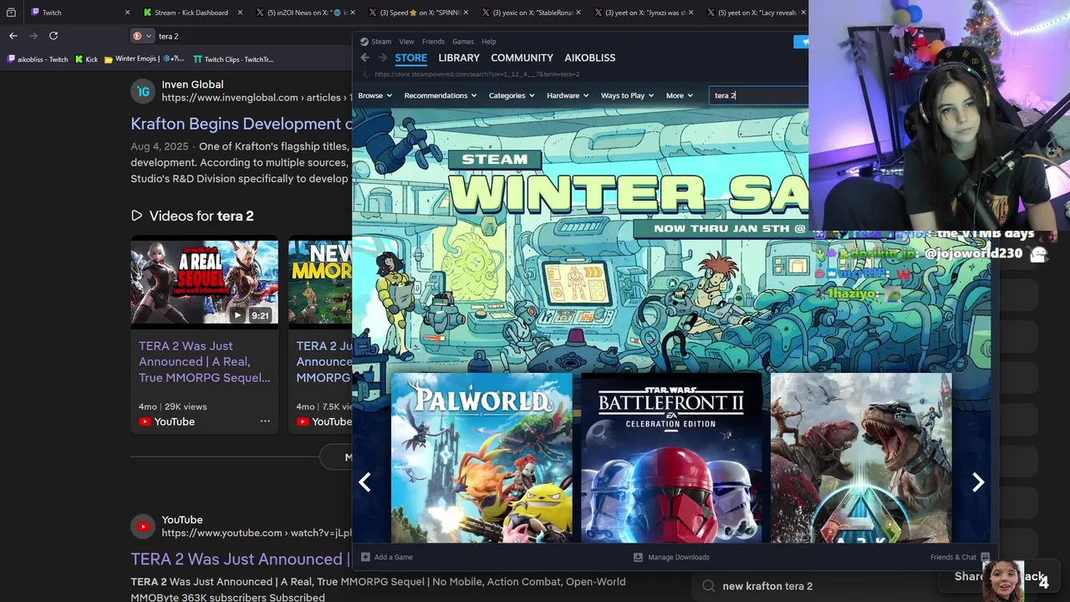Viewport: 1070px width, 602px height.
Task: Open the second TERA 2 video thumbnail
Action: [320, 283]
